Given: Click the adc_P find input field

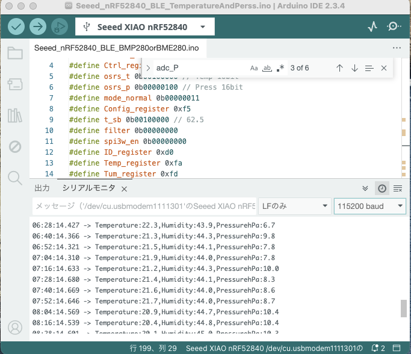Looking at the screenshot, I should (x=200, y=68).
